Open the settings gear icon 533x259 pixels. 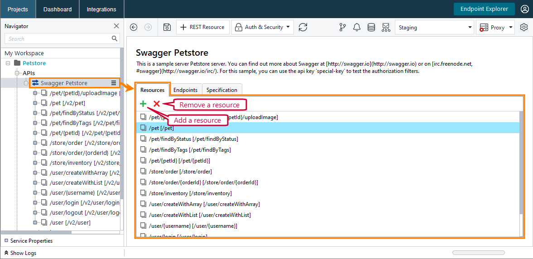coord(524,27)
